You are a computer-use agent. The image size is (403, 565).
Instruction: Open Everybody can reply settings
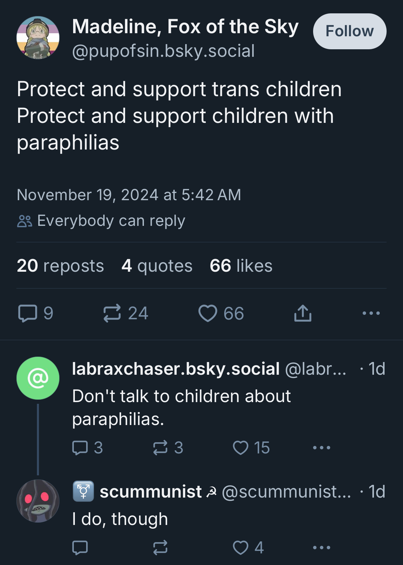click(x=101, y=221)
